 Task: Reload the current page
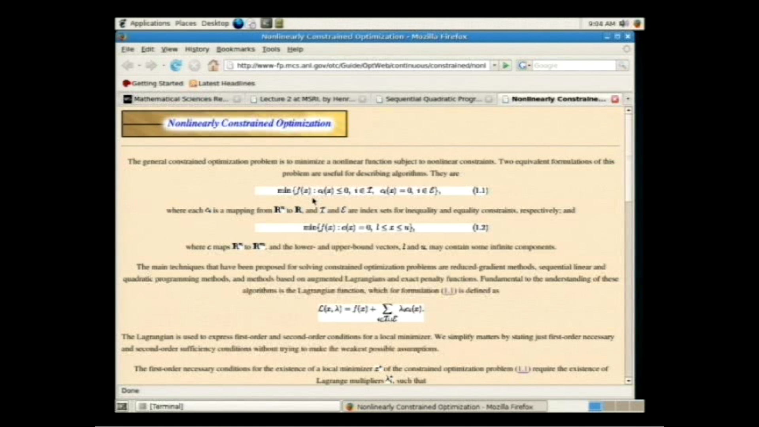click(x=177, y=65)
